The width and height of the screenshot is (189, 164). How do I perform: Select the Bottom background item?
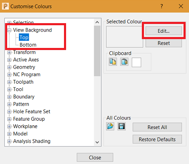click(x=28, y=45)
